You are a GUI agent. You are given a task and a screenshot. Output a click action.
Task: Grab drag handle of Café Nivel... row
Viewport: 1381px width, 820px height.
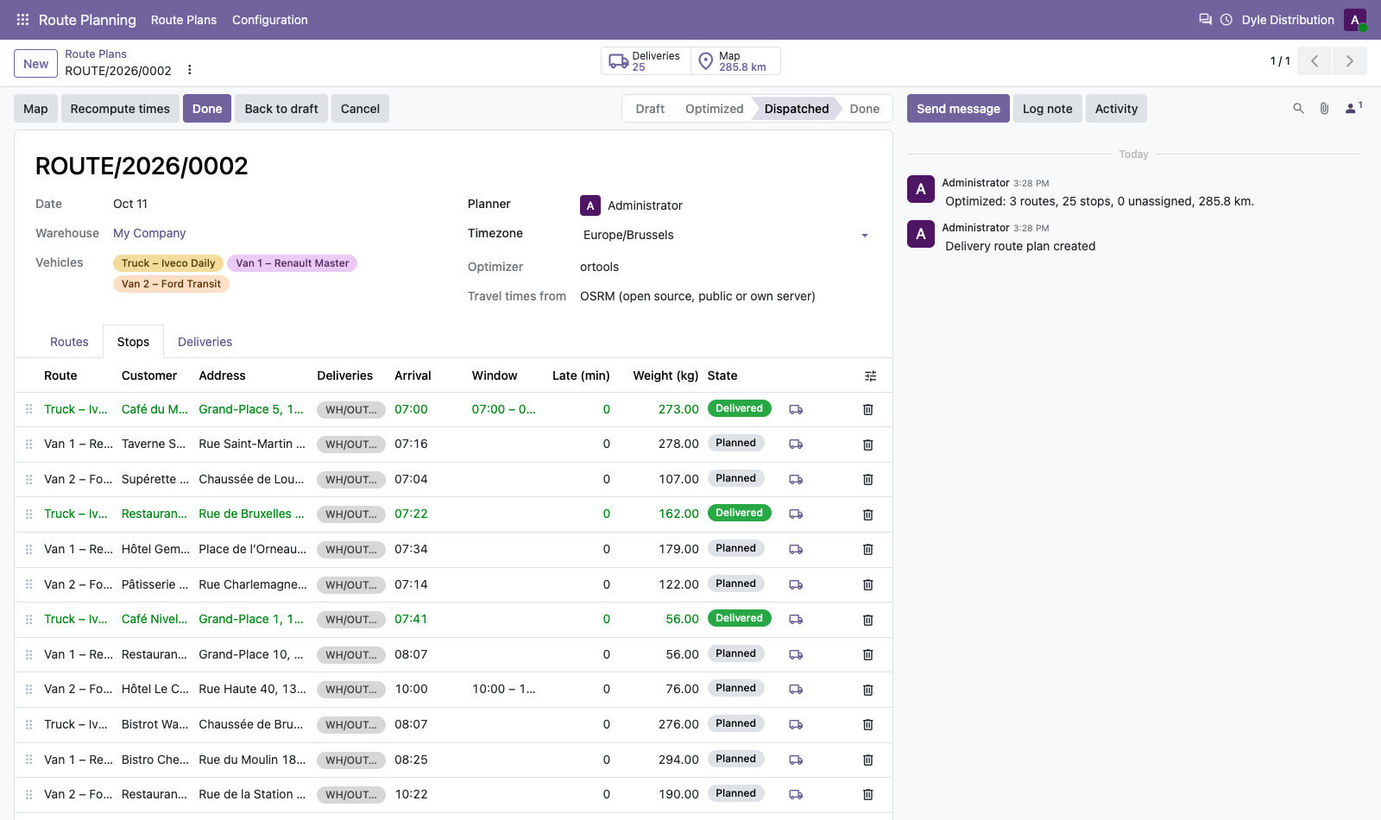click(x=28, y=619)
